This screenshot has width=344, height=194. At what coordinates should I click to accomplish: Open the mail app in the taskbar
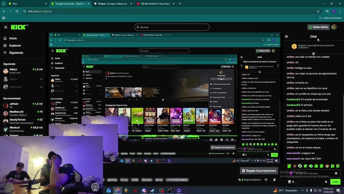tap(109, 190)
